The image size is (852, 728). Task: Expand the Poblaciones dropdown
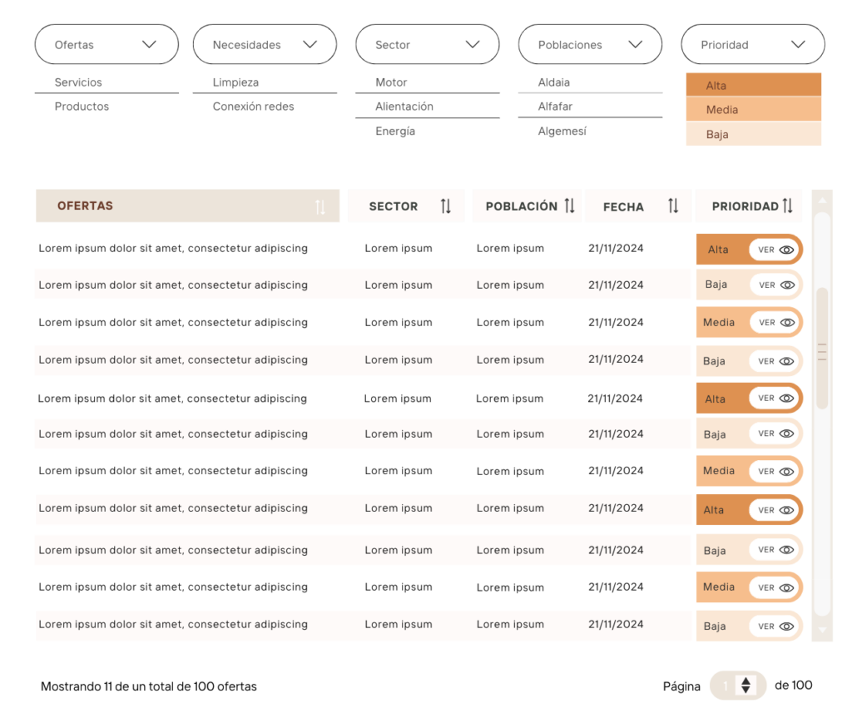(x=590, y=45)
